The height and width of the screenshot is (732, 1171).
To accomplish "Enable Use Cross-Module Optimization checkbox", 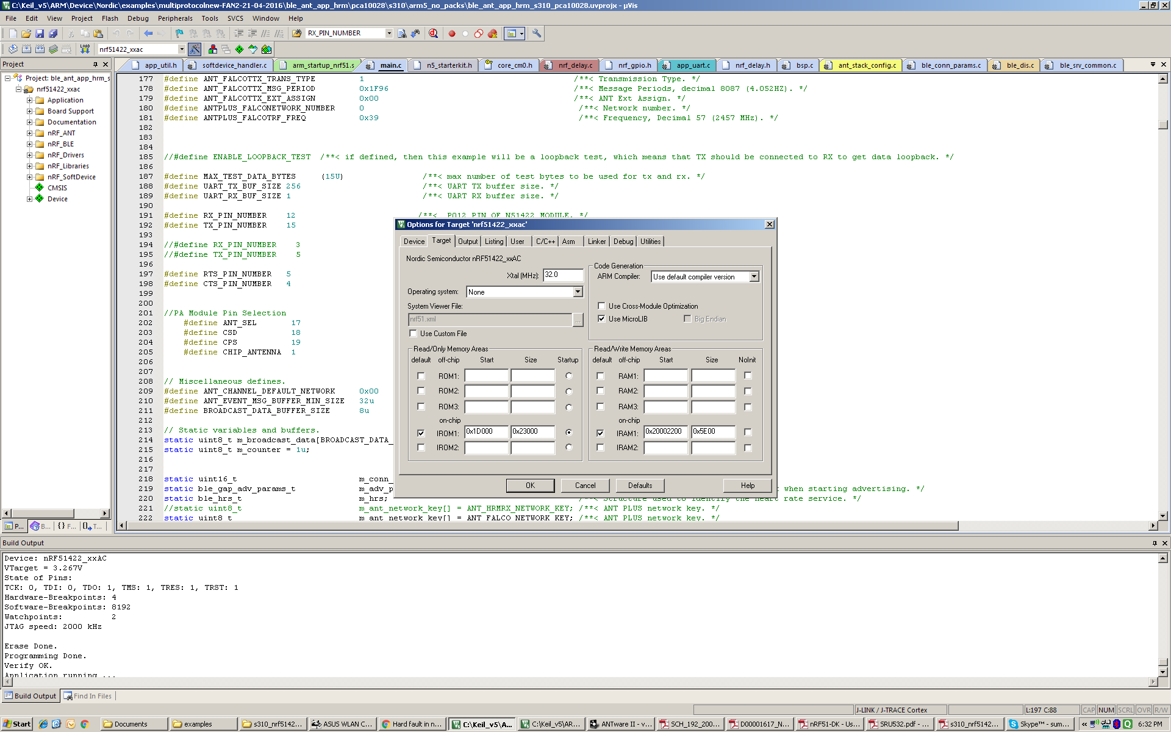I will (601, 306).
